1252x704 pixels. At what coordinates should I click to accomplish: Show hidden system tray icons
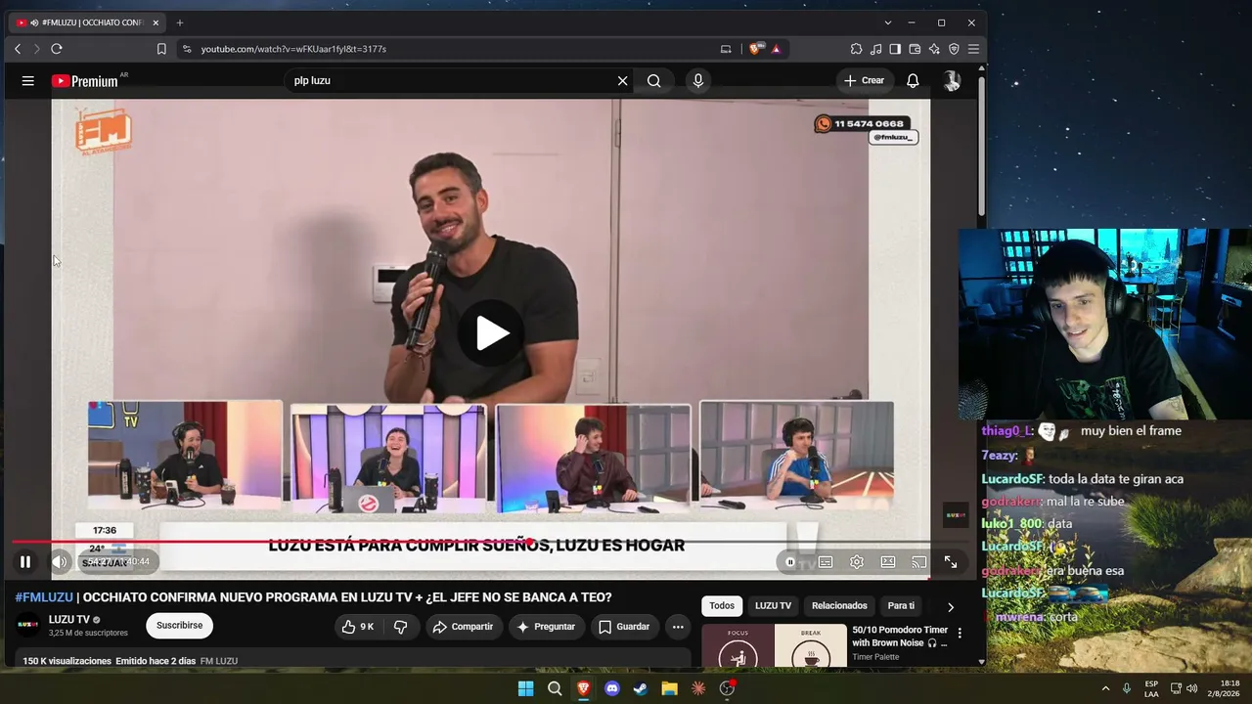1106,688
